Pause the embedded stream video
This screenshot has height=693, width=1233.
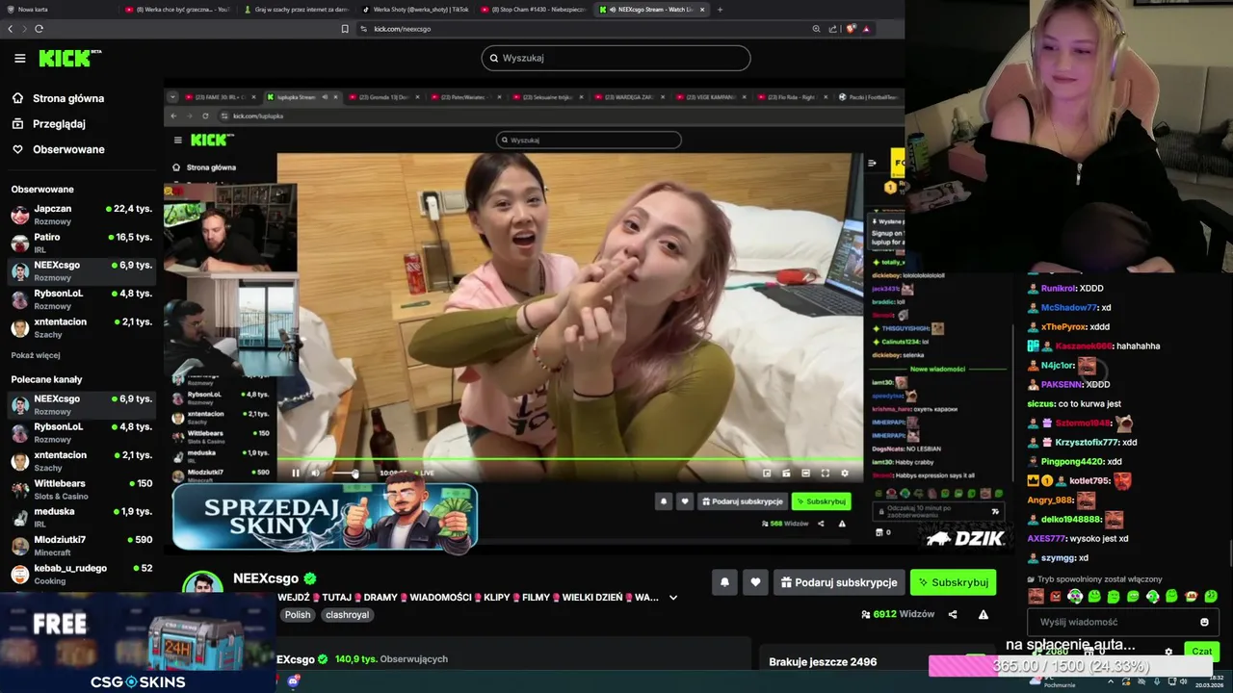coord(296,473)
